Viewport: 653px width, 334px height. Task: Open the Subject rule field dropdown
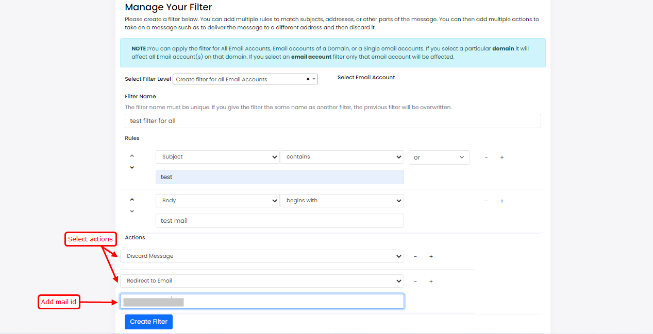click(217, 157)
